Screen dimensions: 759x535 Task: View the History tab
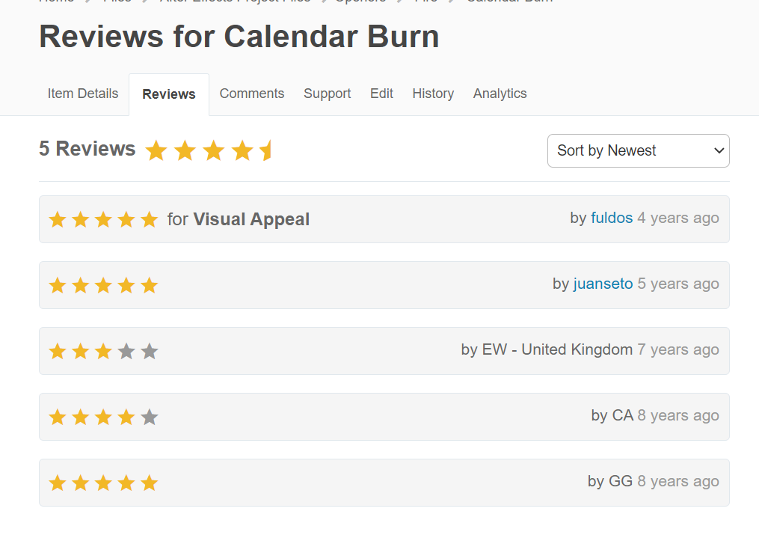pos(433,94)
